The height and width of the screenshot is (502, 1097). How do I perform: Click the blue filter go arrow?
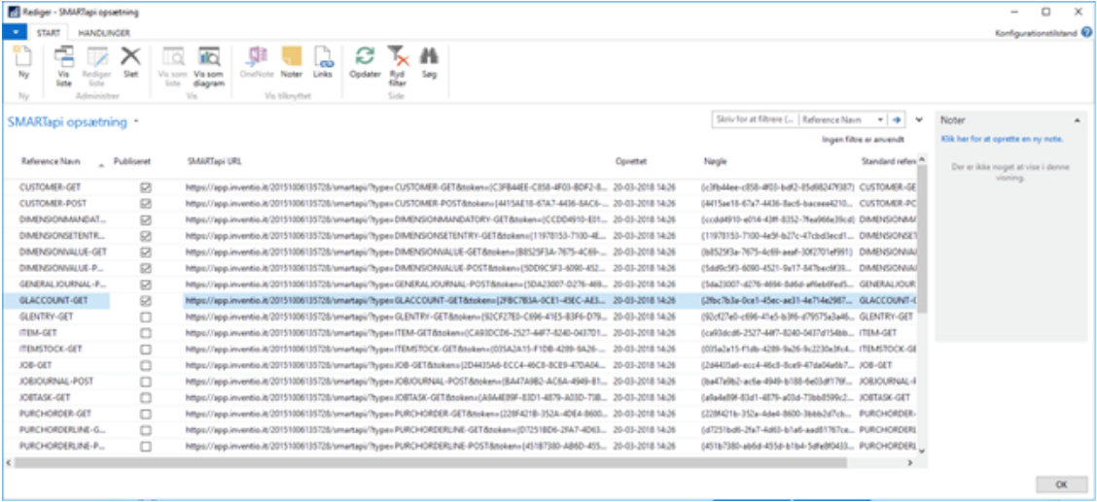tap(897, 119)
